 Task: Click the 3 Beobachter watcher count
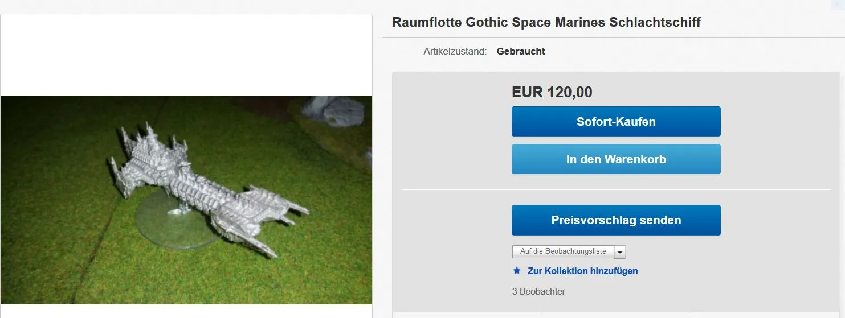click(x=538, y=292)
